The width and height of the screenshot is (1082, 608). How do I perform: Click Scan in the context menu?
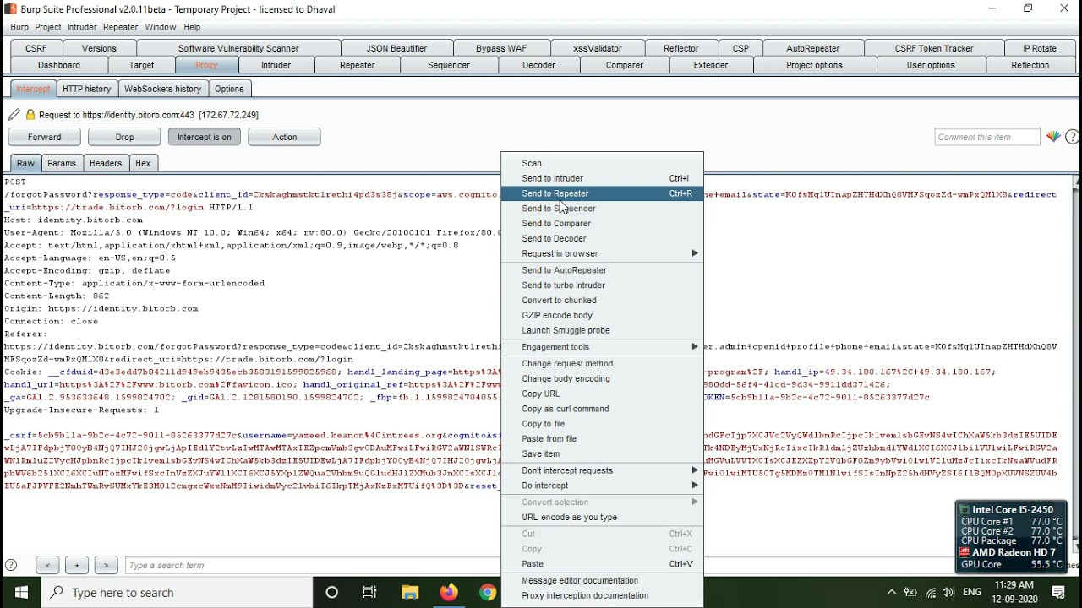(602, 163)
